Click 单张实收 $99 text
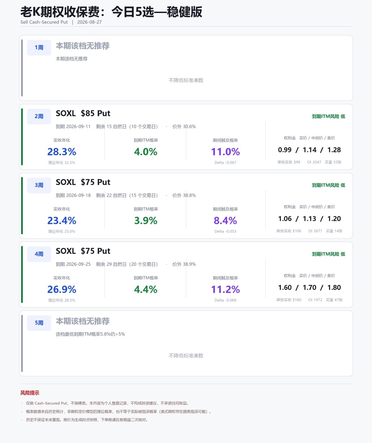372x443 pixels. click(x=289, y=162)
